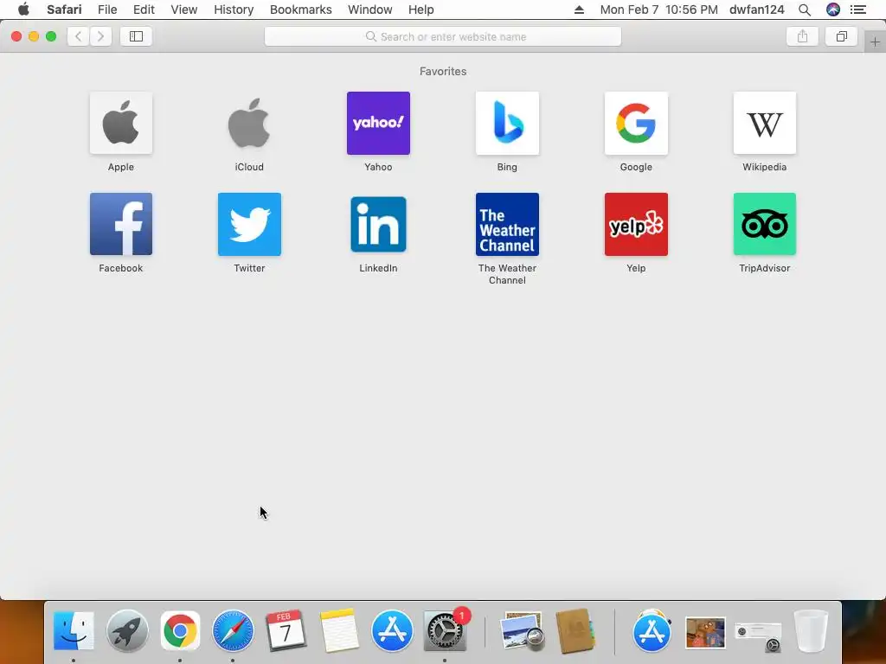Open the Facebook favorite
Screen dimensions: 886x664
click(x=121, y=224)
